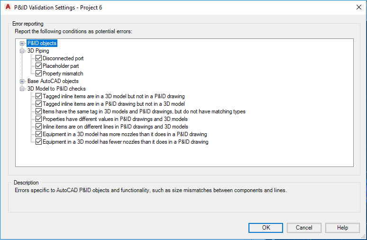The image size is (367, 240).
Task: Click the Cancel button
Action: click(304, 228)
